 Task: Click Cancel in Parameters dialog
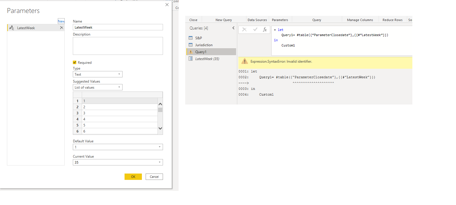(x=154, y=177)
